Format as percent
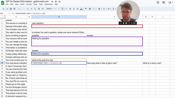 31,9
